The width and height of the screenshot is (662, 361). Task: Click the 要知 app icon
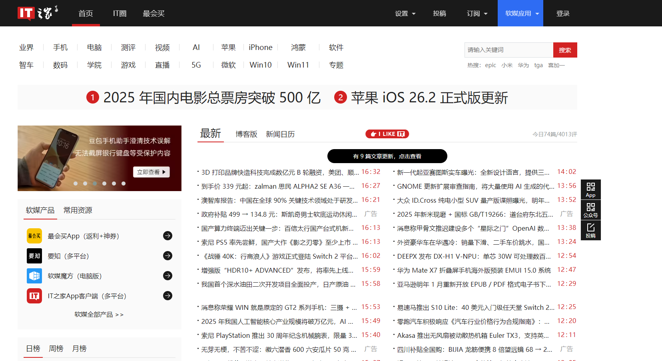34,256
